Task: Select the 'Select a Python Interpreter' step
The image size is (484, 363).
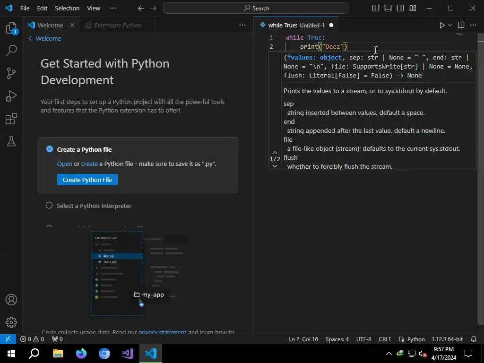Action: pyautogui.click(x=94, y=206)
